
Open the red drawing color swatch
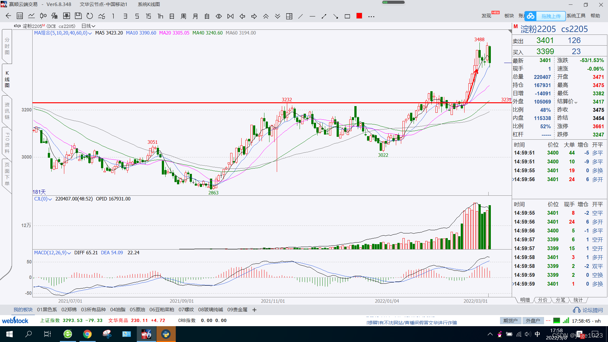[359, 16]
